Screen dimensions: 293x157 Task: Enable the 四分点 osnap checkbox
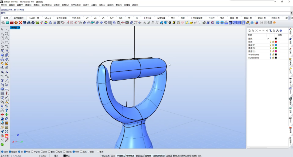64,152
